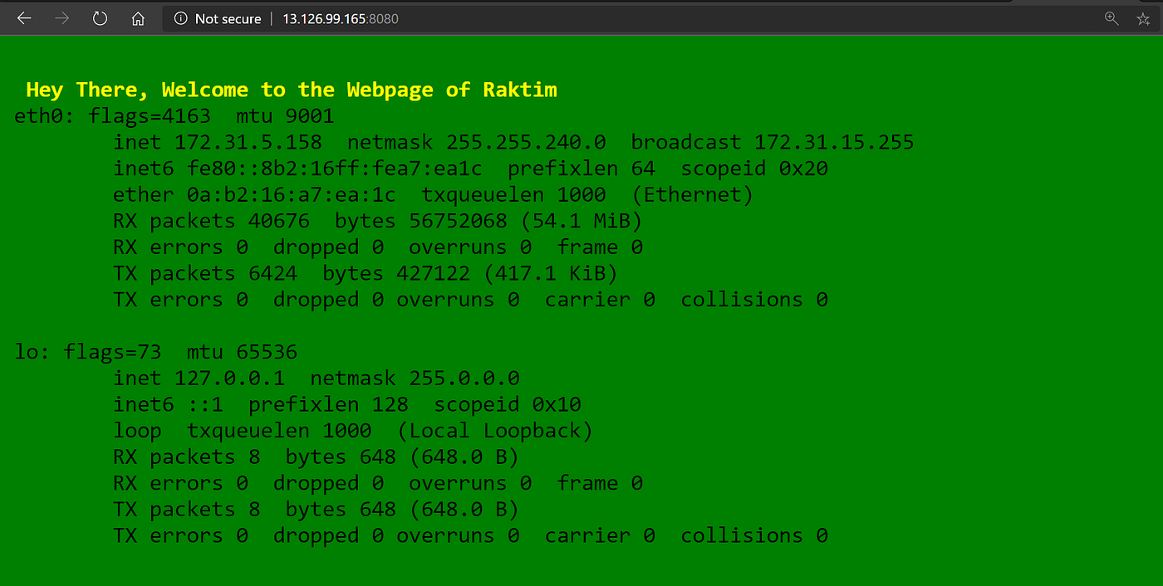View site information via the info circle icon
Image resolution: width=1163 pixels, height=586 pixels.
[180, 18]
